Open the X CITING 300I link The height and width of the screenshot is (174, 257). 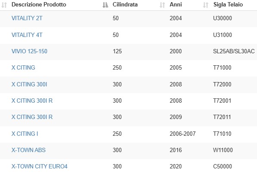pyautogui.click(x=29, y=84)
